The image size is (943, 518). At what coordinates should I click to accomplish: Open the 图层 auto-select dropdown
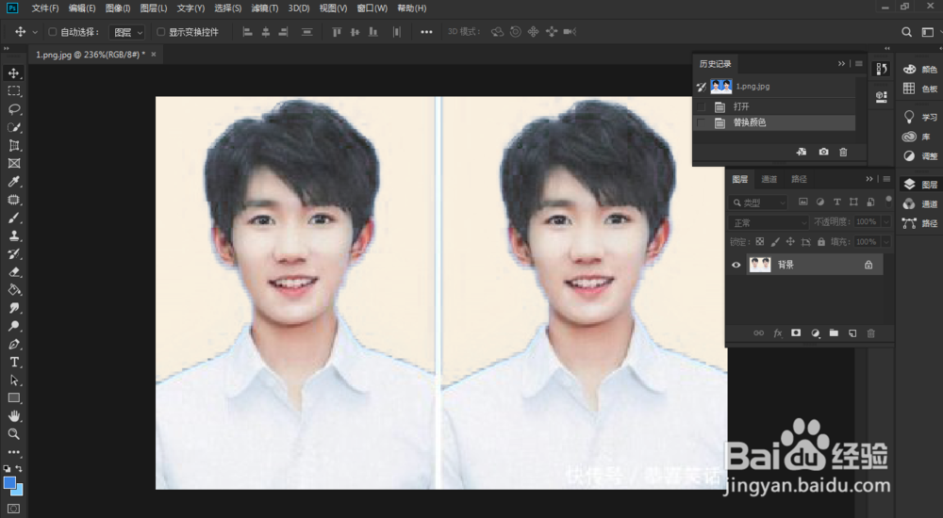point(127,32)
